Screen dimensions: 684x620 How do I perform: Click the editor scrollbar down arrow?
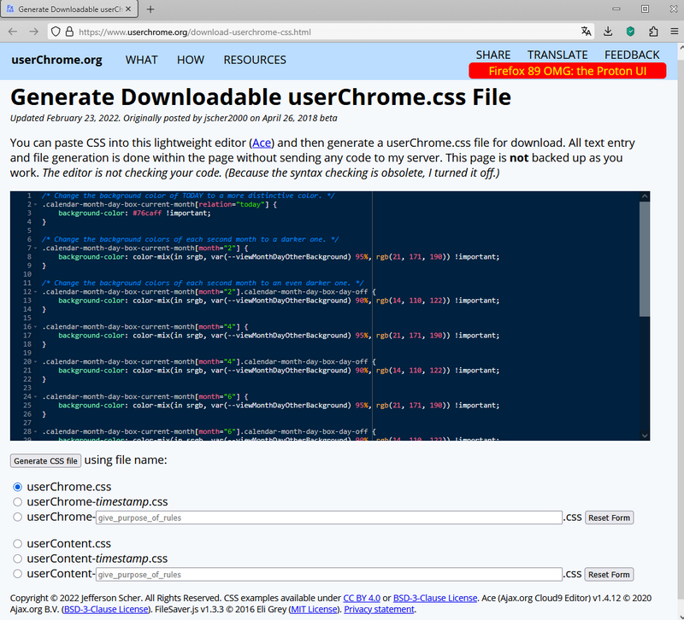(x=645, y=436)
